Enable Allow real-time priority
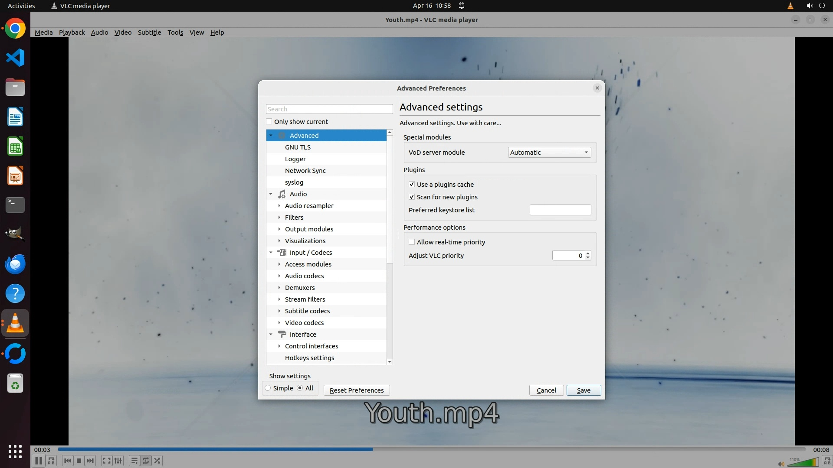The image size is (833, 468). (x=412, y=242)
